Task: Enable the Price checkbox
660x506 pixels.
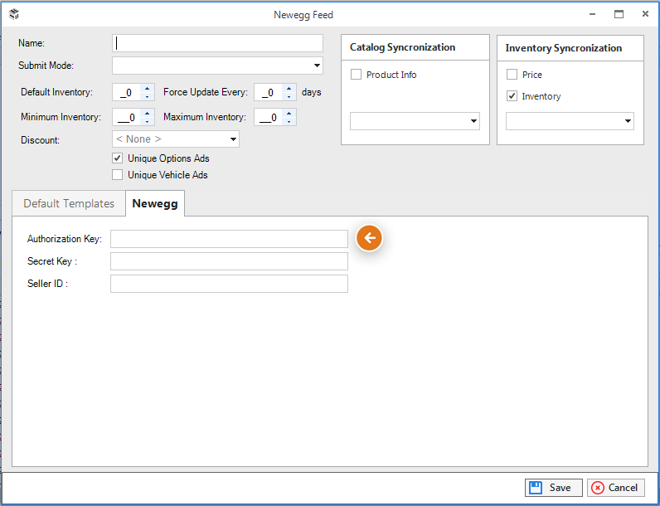Action: pyautogui.click(x=512, y=75)
